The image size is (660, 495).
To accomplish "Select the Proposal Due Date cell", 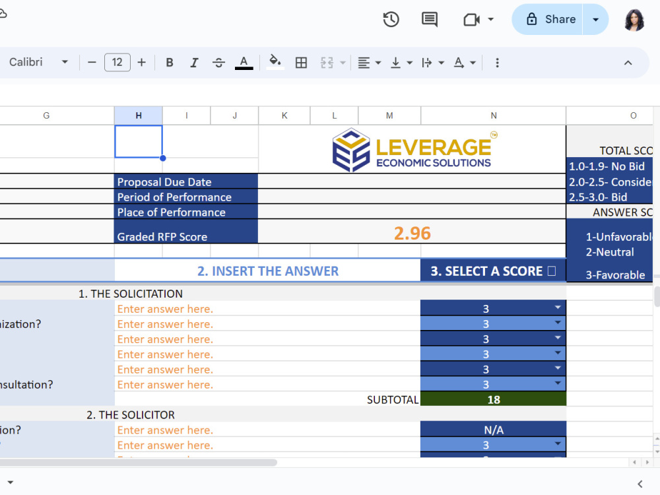I will [186, 182].
